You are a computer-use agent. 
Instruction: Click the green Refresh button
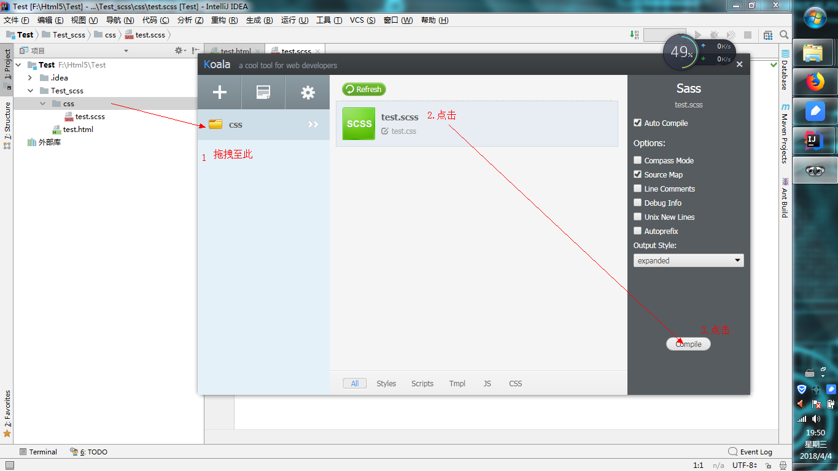click(364, 89)
